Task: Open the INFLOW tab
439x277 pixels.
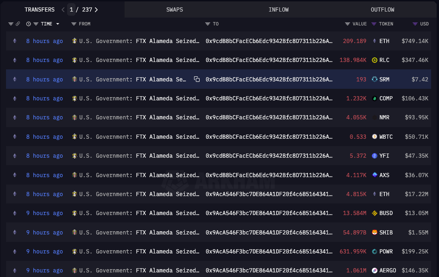Action: pyautogui.click(x=278, y=10)
